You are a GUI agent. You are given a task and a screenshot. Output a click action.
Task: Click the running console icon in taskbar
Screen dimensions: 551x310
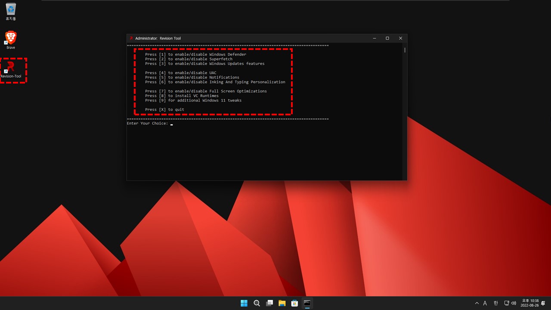click(x=307, y=303)
